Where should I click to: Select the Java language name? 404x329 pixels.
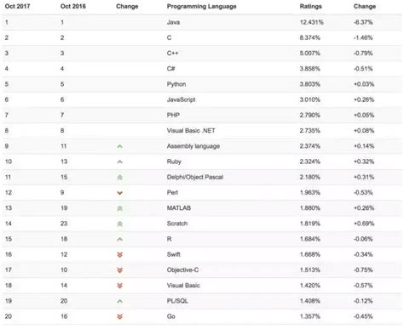coord(173,22)
